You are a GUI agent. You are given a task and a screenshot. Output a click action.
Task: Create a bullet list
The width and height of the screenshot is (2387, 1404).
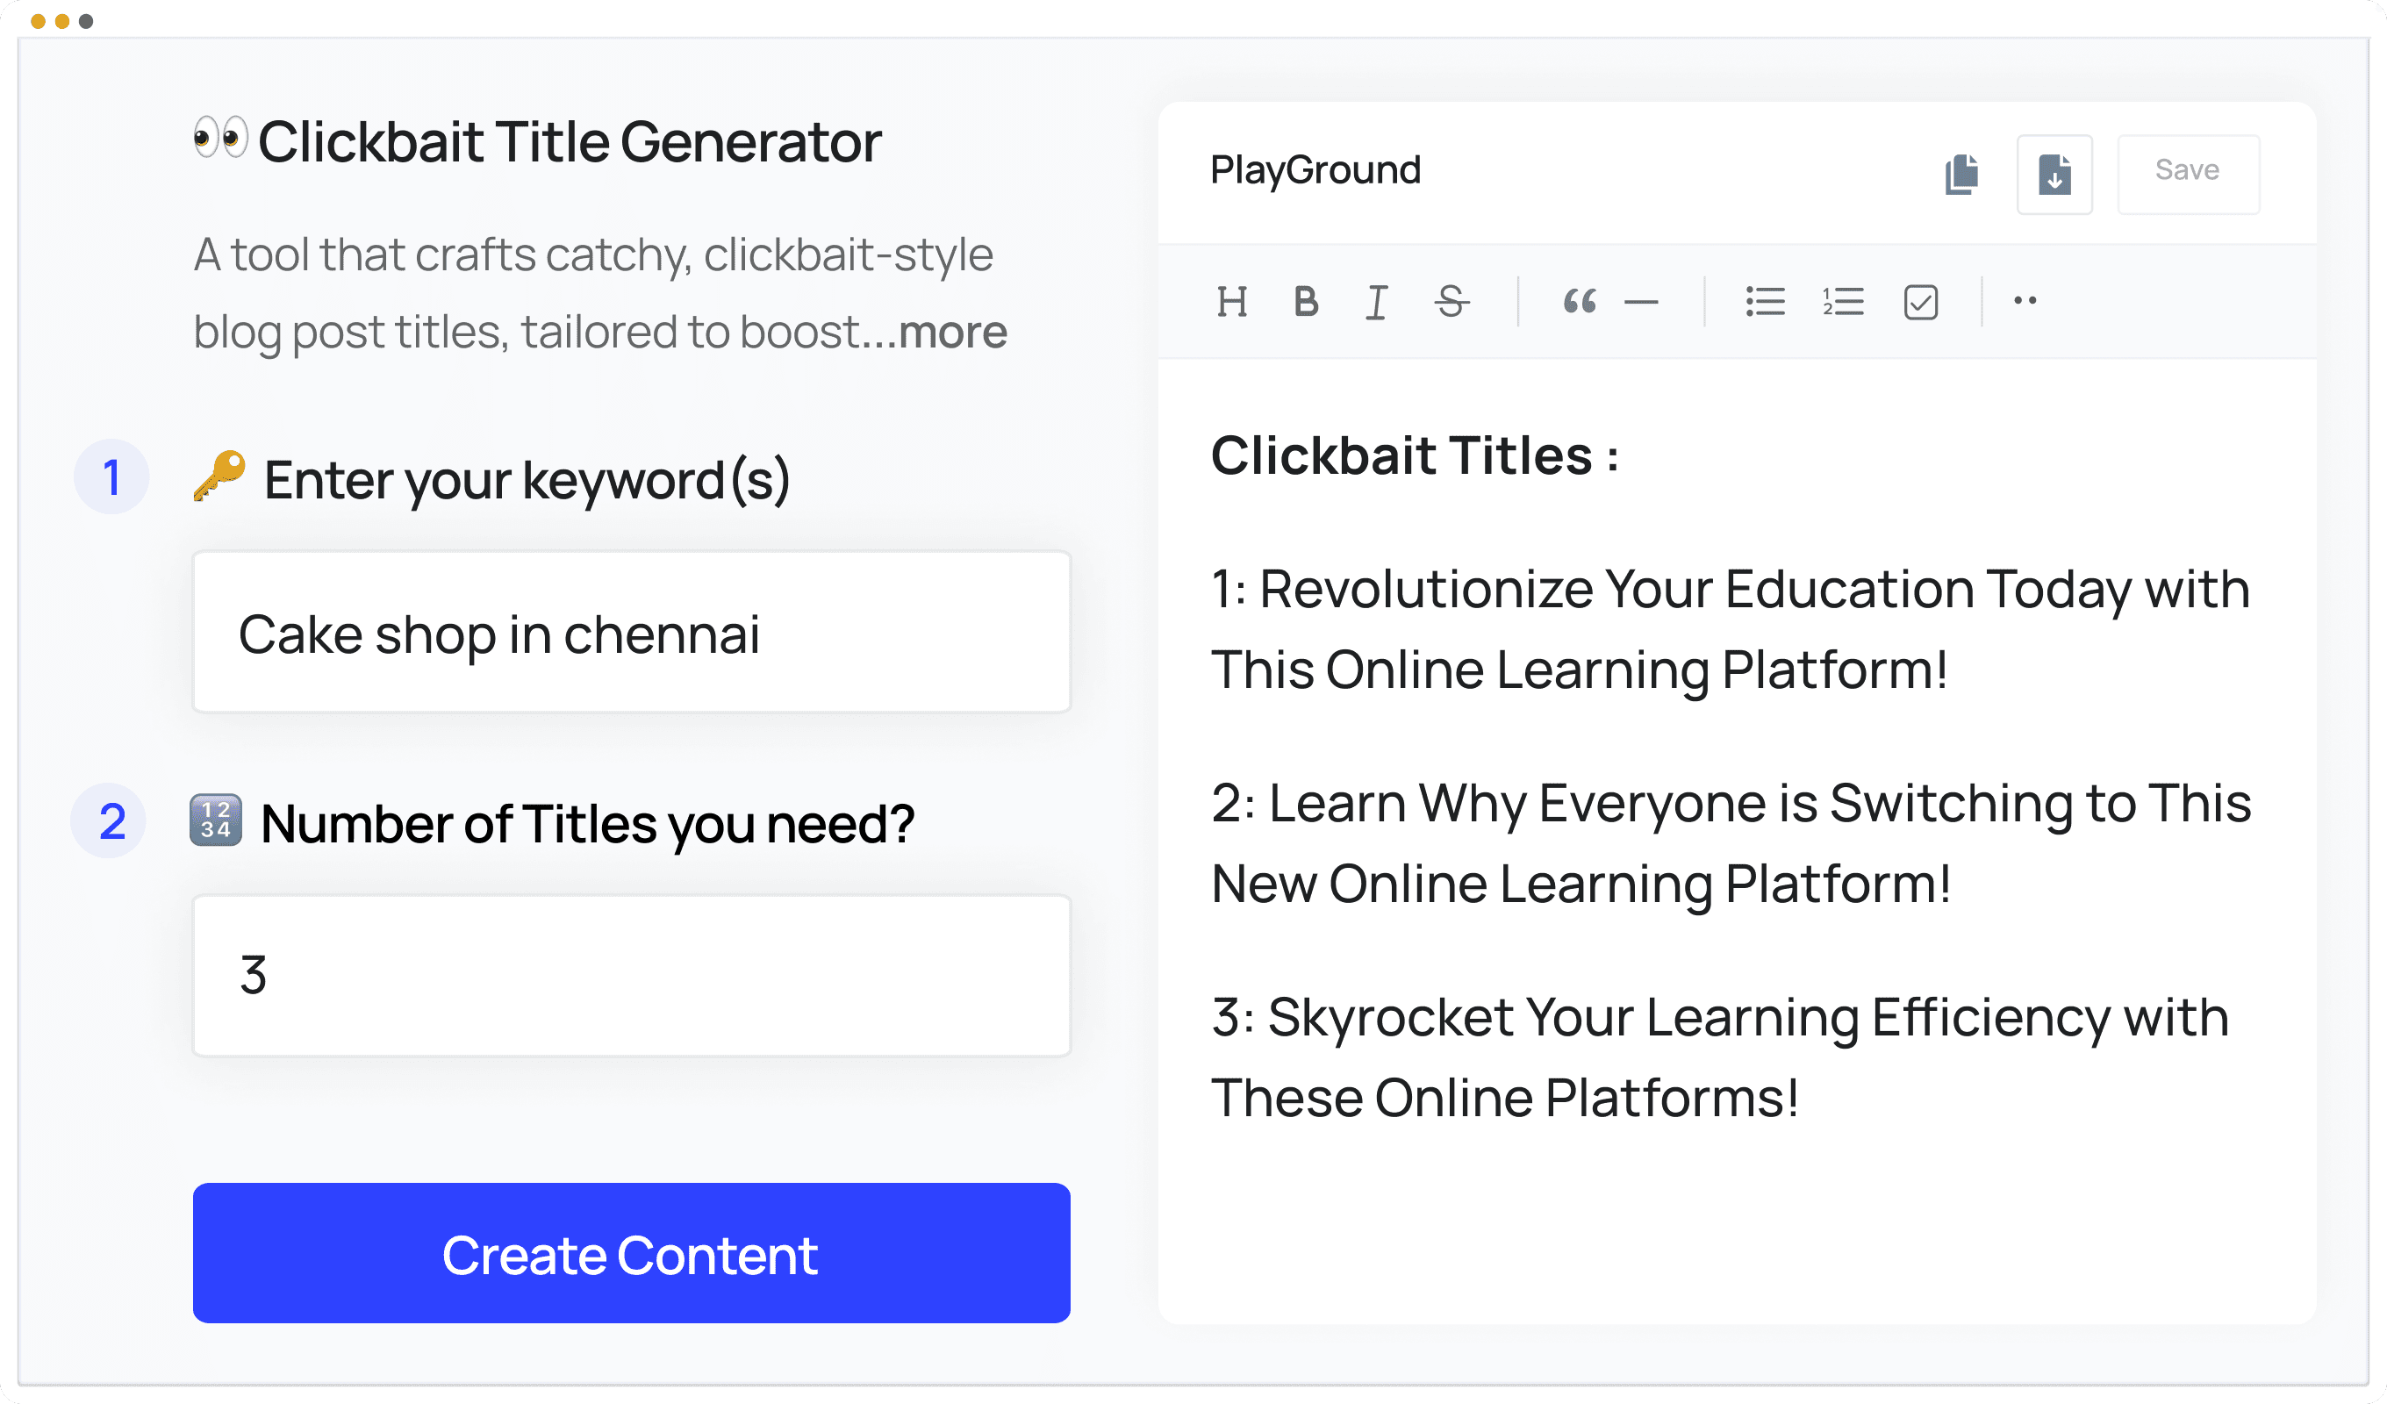(1765, 301)
